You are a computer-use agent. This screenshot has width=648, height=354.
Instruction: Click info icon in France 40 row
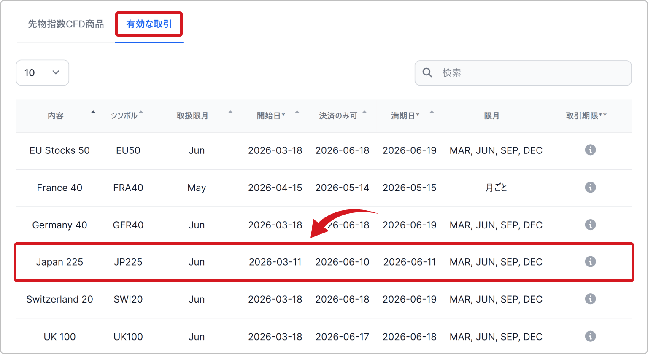(x=590, y=187)
